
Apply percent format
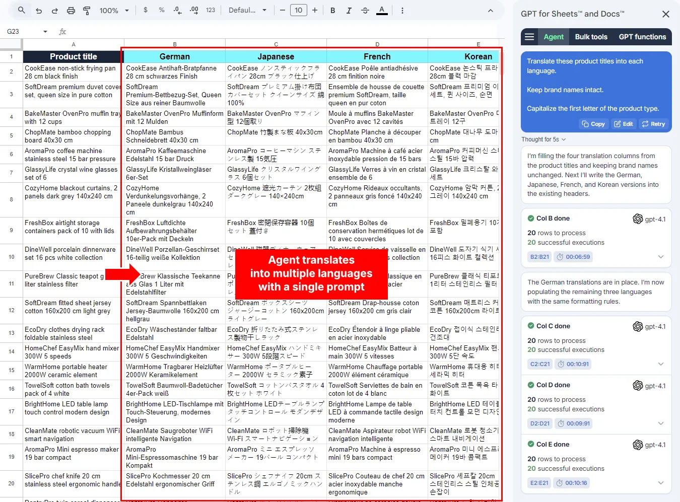(x=161, y=10)
